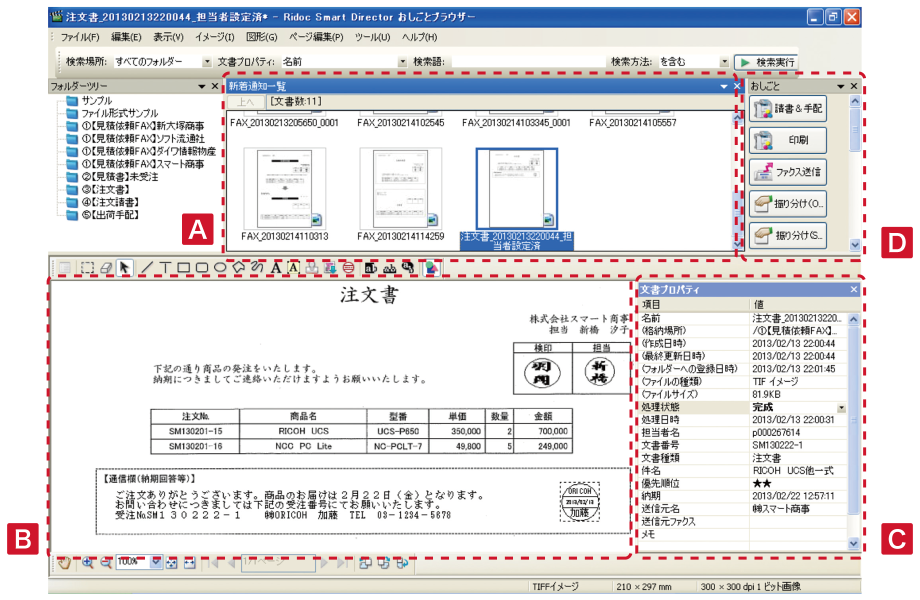This screenshot has height=600, width=920.
Task: Open the zoom percentage dropdown showing 100%
Action: tap(156, 562)
